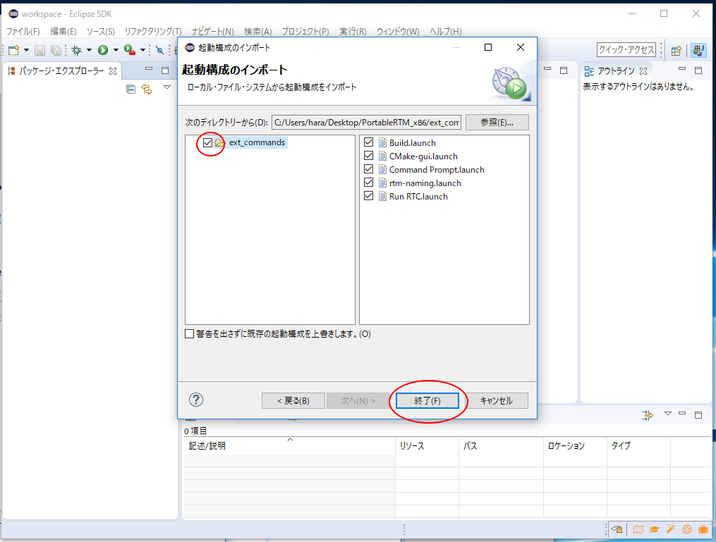Click the Run External Tools icon

(130, 50)
